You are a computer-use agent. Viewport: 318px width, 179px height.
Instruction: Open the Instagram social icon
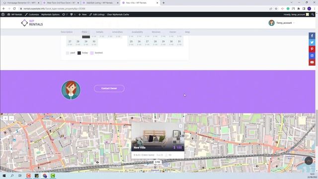[312, 55]
